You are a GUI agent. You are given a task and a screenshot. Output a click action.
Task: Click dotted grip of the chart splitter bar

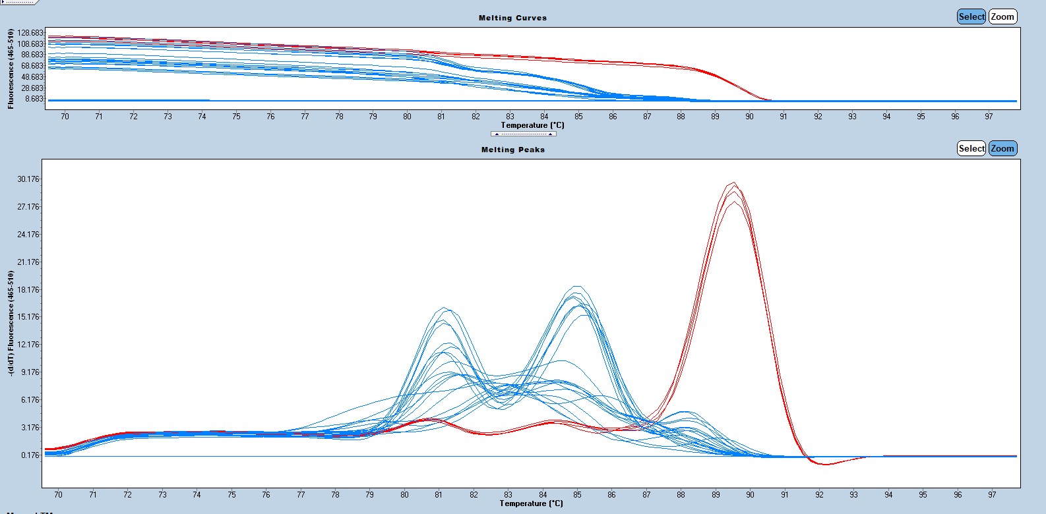point(523,134)
